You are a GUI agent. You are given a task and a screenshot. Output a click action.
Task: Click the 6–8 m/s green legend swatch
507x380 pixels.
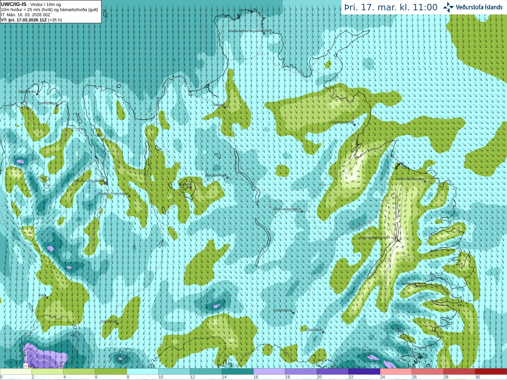pyautogui.click(x=111, y=372)
